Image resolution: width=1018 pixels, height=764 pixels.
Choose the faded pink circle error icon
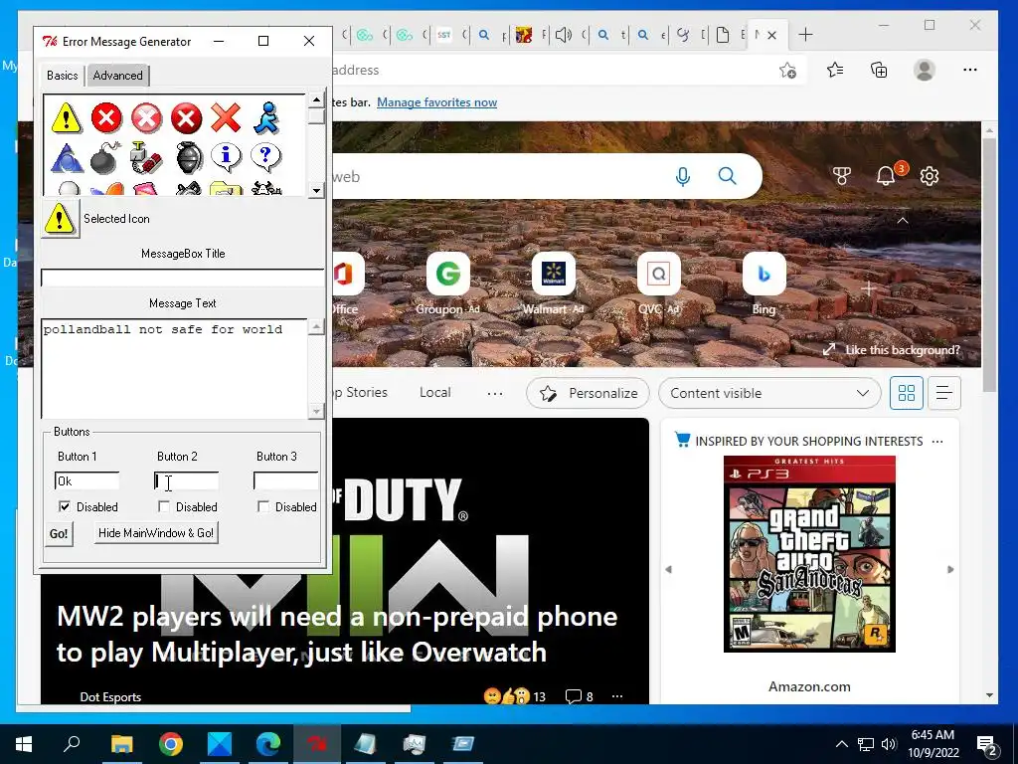click(147, 118)
